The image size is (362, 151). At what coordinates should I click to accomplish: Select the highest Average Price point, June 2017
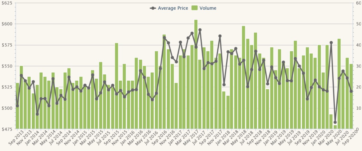tap(200, 30)
